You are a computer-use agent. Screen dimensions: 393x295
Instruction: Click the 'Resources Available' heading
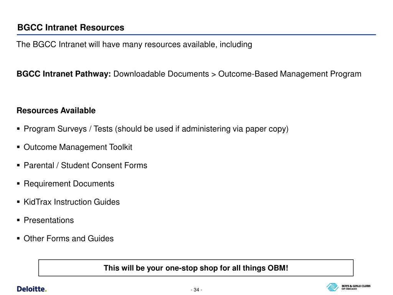coord(56,111)
